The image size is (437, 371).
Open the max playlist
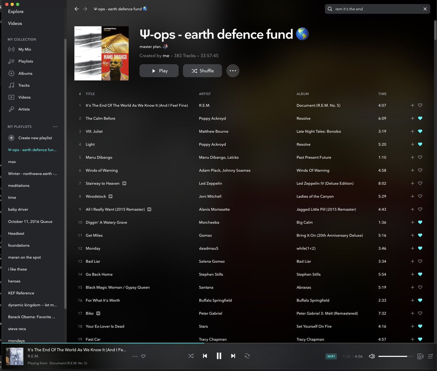point(12,162)
